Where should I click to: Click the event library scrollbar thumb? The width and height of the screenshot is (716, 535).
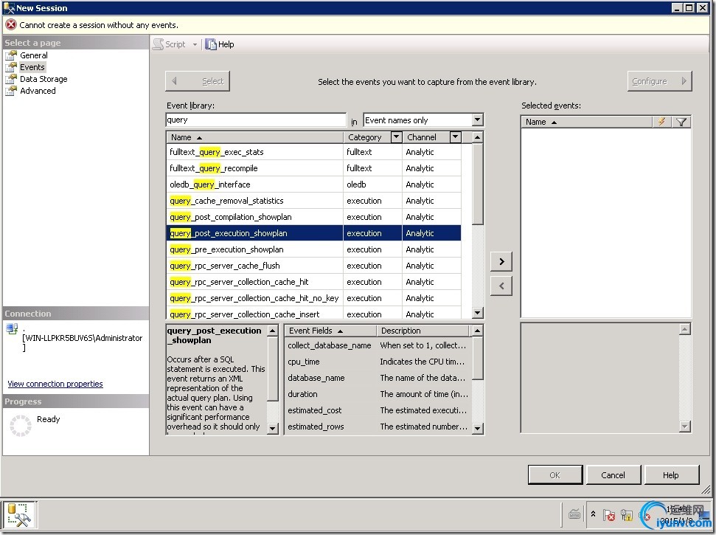[477, 184]
